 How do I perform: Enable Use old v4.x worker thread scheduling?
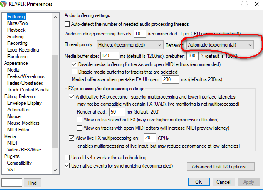point(67,157)
